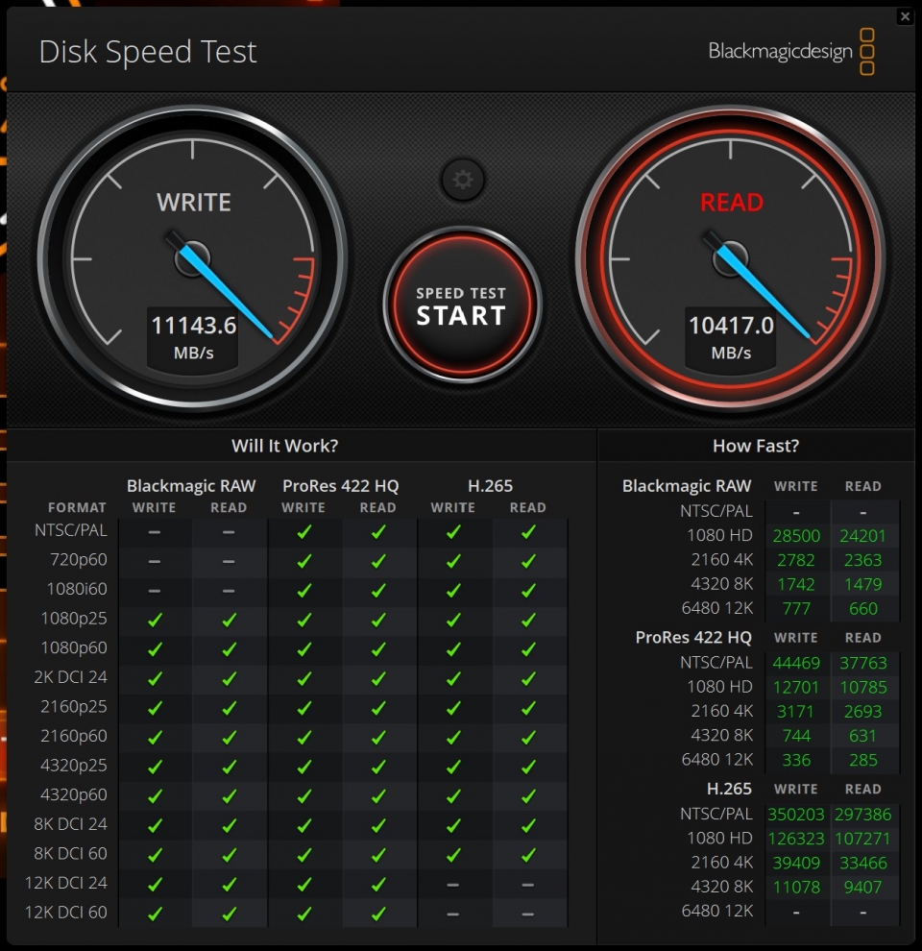This screenshot has width=922, height=951.
Task: Click ProRes 422 HQ write checkmark for NTSC/PAL
Action: (x=303, y=532)
